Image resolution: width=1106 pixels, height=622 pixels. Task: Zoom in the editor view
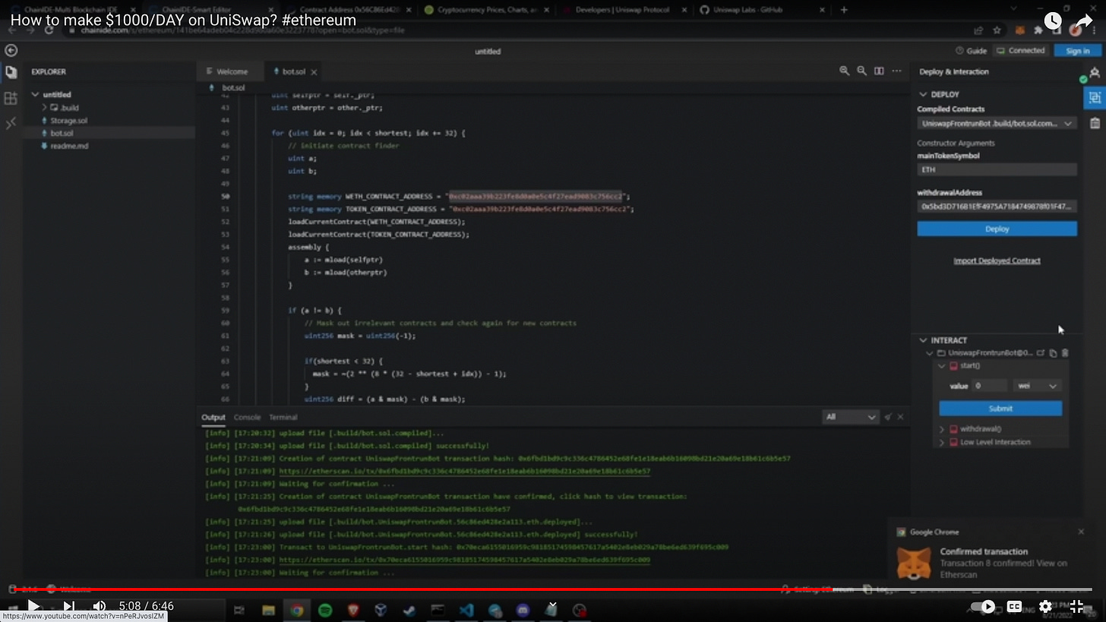point(844,71)
